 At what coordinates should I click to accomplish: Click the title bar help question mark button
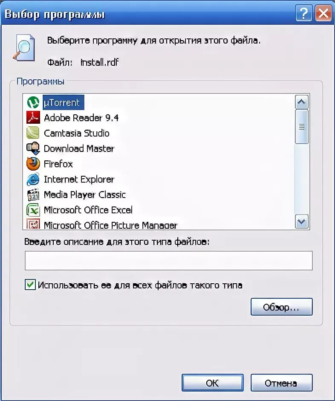tap(303, 13)
